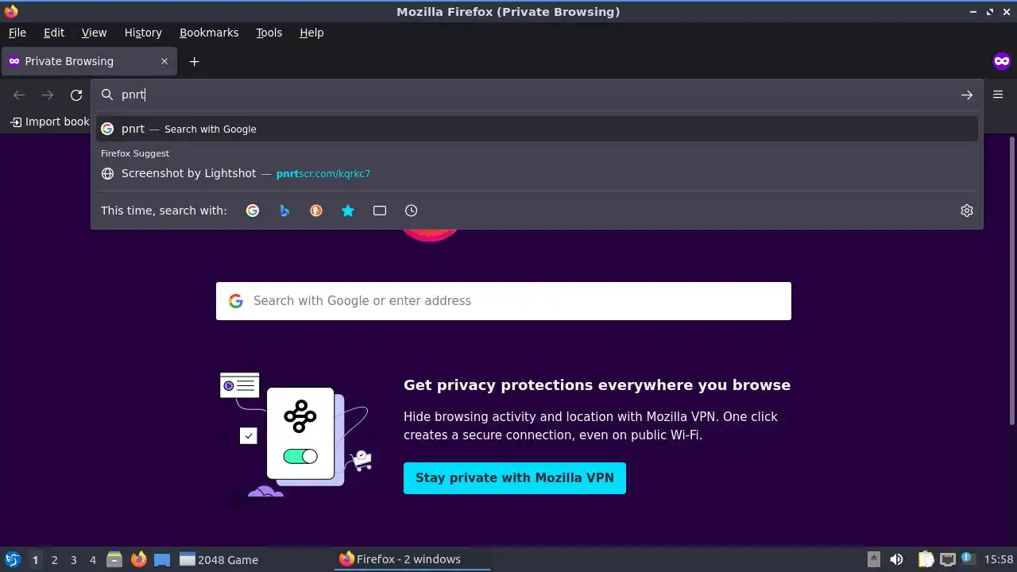Image resolution: width=1017 pixels, height=572 pixels.
Task: Switch to workspace 3
Action: click(73, 560)
